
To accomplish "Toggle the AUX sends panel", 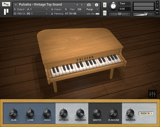I will pyautogui.click(x=157, y=9).
